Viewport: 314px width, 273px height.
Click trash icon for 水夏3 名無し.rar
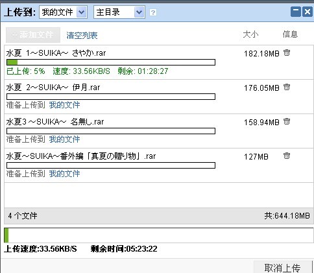point(287,121)
